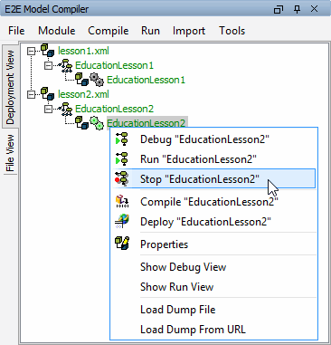This screenshot has width=331, height=345.
Task: Collapse the EducationLesson1 model node
Action: coord(48,65)
